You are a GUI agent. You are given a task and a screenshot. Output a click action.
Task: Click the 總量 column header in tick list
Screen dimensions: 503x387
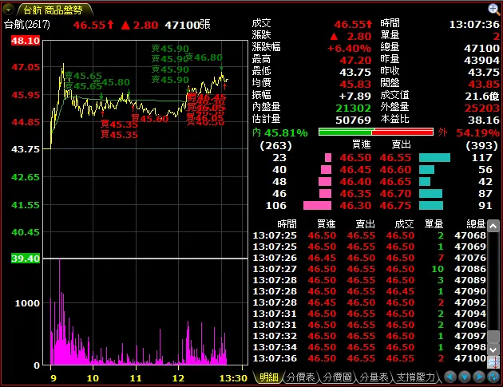click(x=476, y=223)
